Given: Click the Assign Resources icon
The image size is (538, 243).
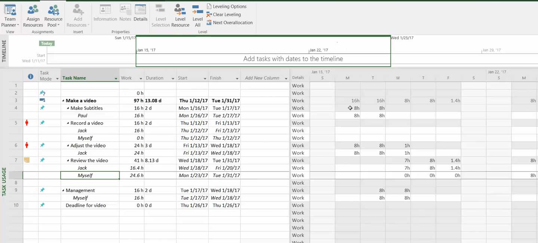Looking at the screenshot, I should (33, 16).
